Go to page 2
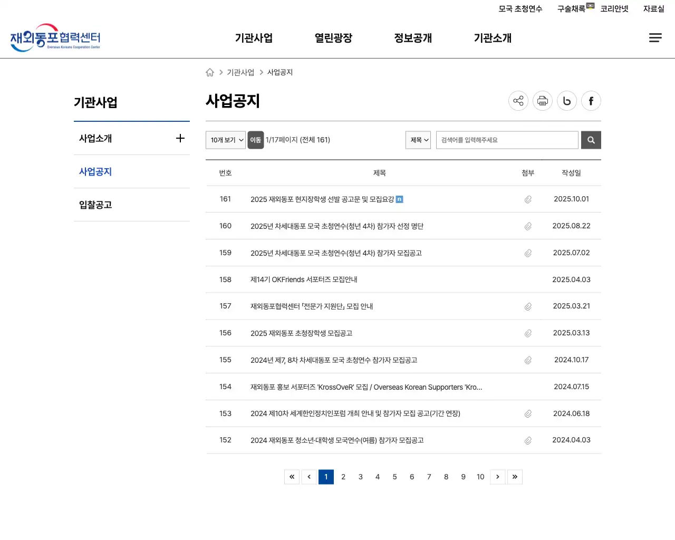The width and height of the screenshot is (675, 540). (343, 477)
